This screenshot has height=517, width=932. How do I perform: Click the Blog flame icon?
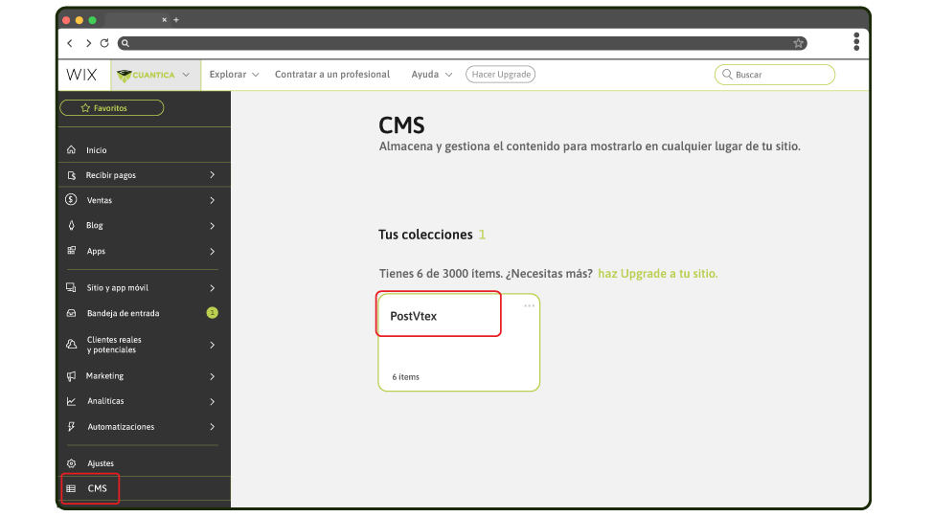tap(71, 226)
